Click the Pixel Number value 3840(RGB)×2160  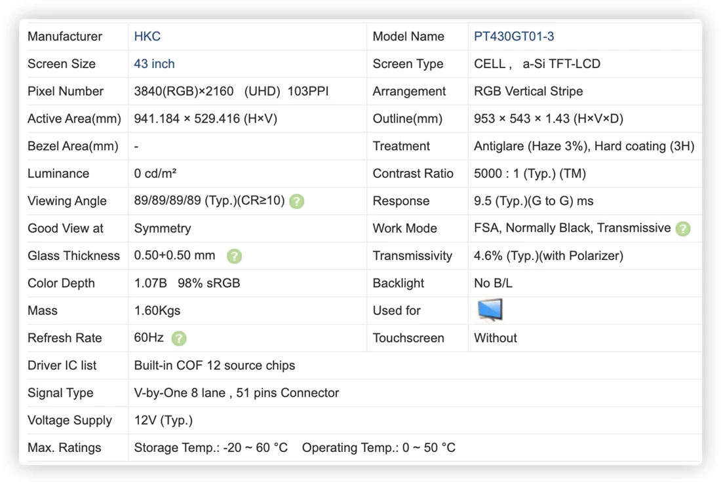[x=184, y=91]
